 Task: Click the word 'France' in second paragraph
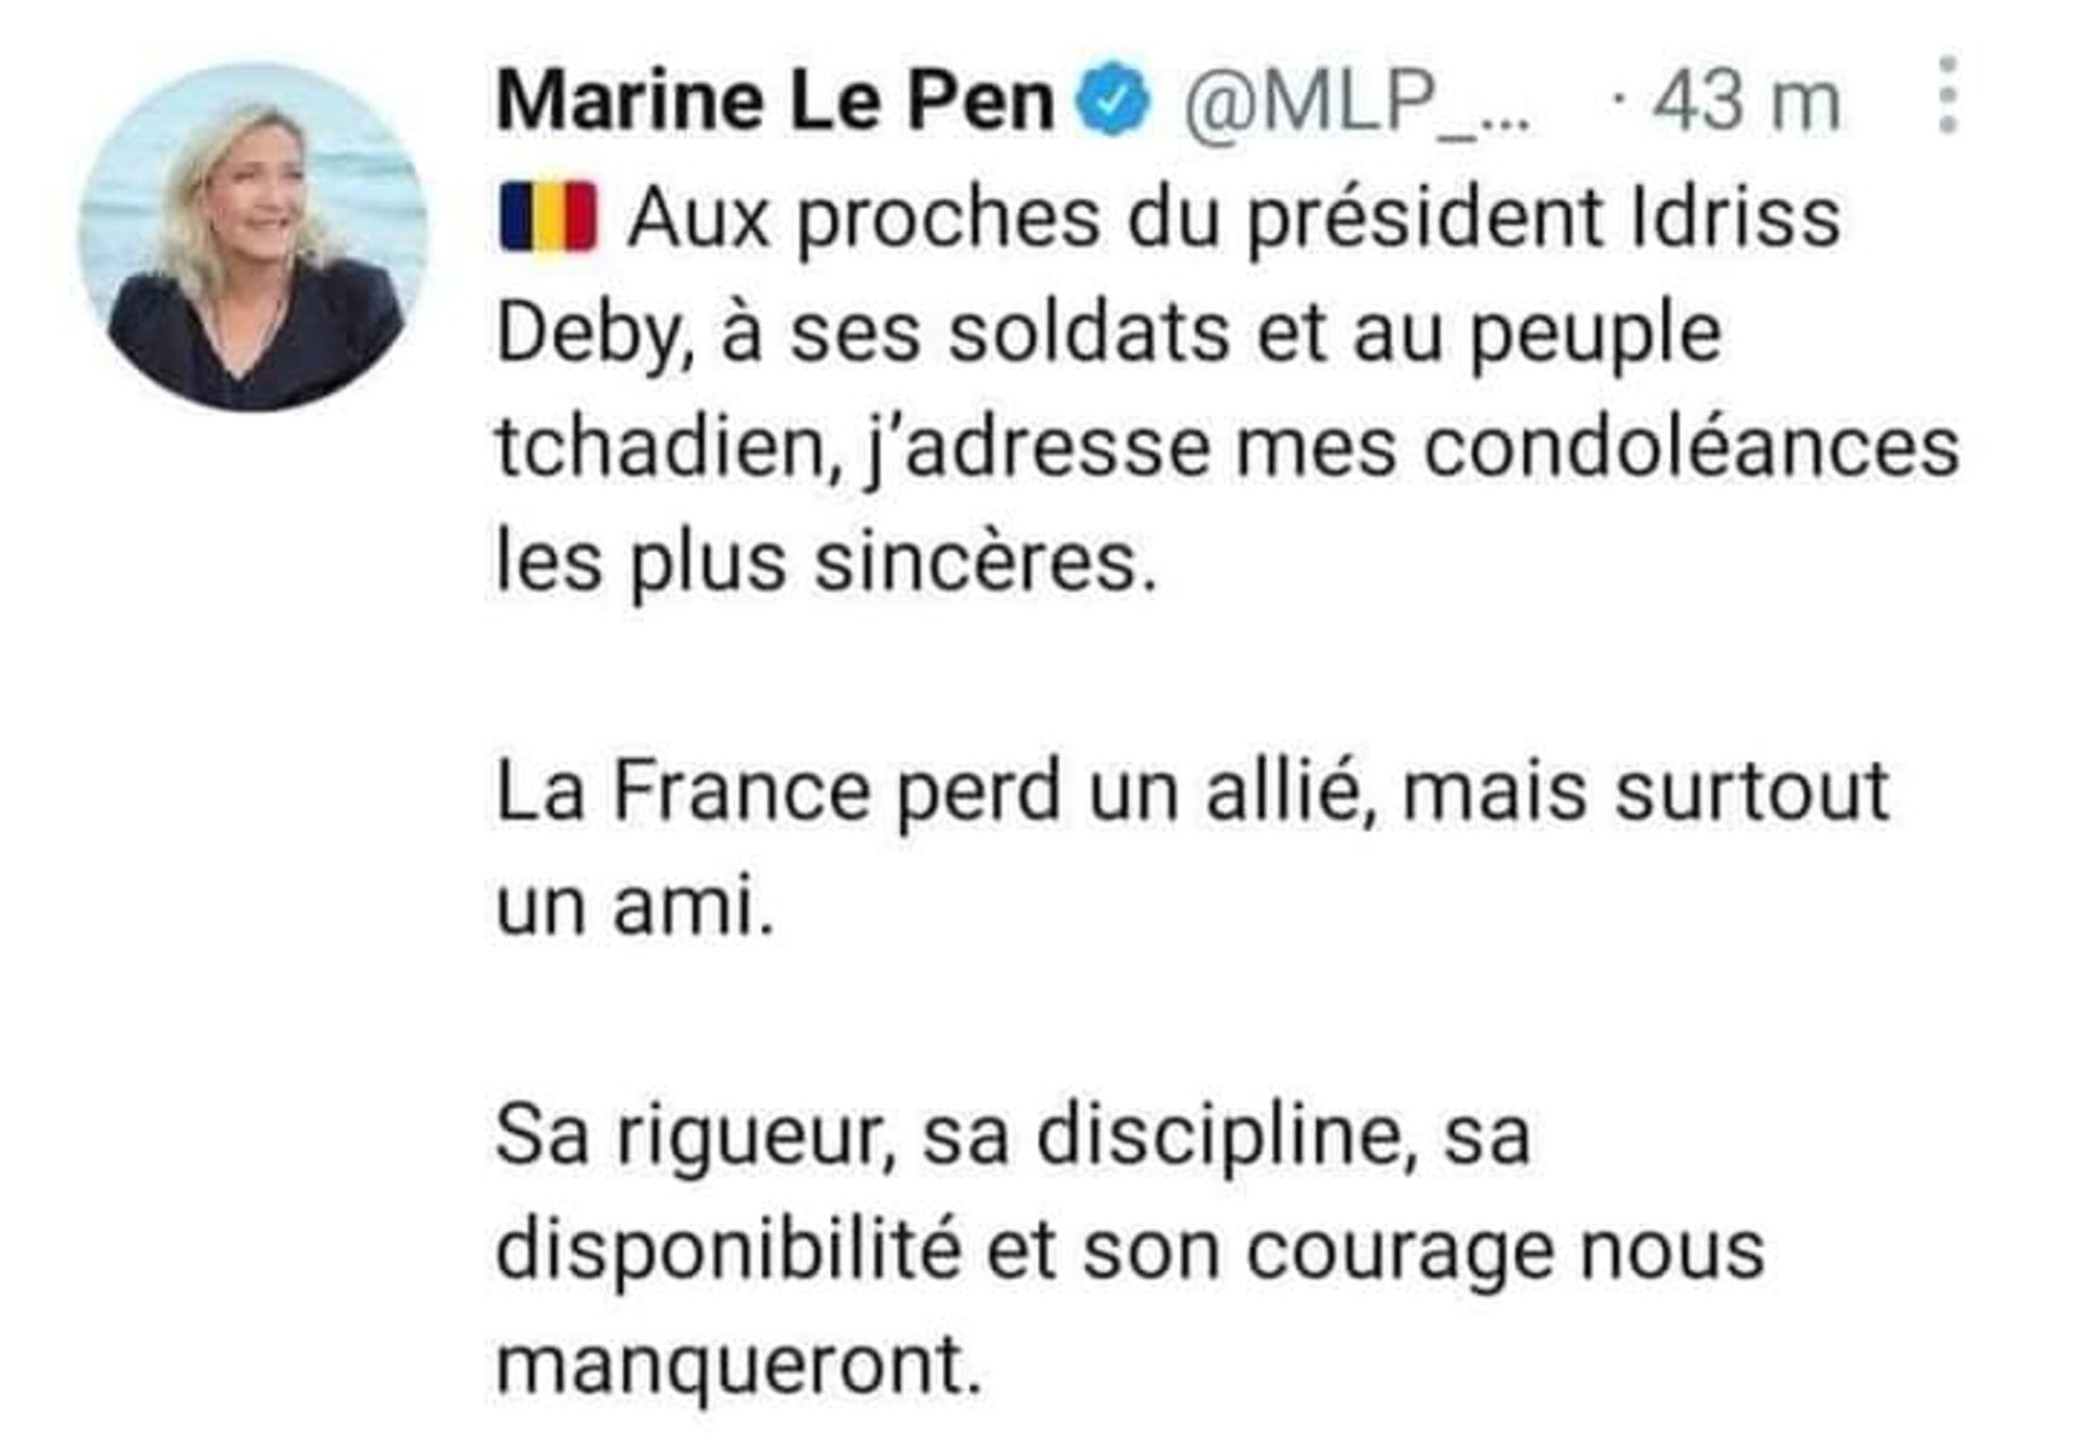[x=741, y=793]
